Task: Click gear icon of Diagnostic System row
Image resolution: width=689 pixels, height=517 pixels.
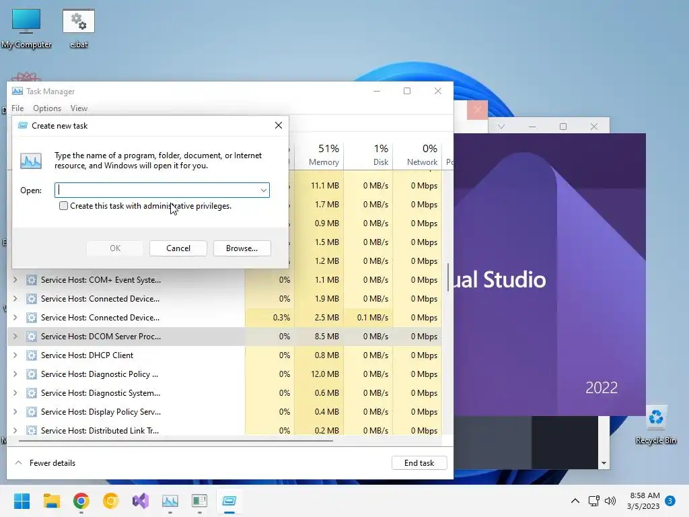Action: click(31, 393)
